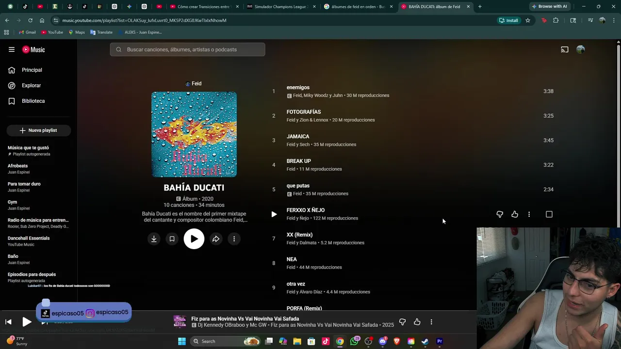Download the Bahía Ducati album
The height and width of the screenshot is (349, 621).
click(154, 239)
